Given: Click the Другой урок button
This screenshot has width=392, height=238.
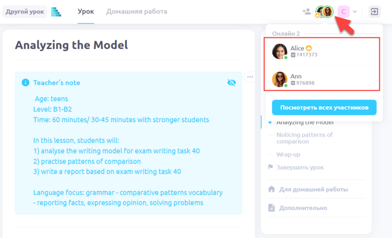Looking at the screenshot, I should (25, 12).
